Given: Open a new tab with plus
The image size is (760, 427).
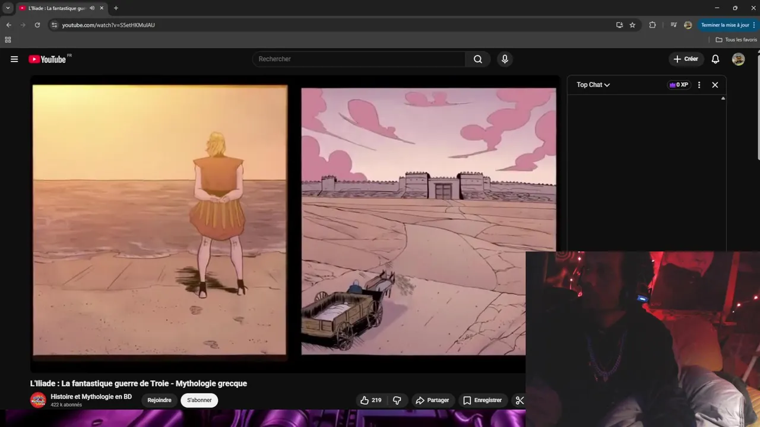Looking at the screenshot, I should point(116,8).
